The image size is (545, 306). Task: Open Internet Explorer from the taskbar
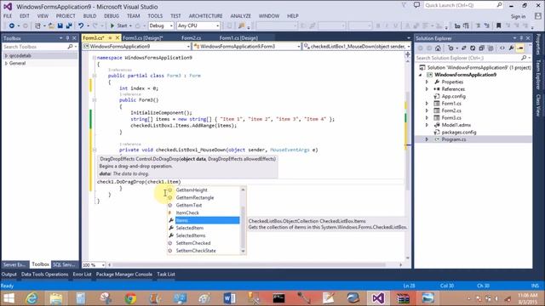[32, 298]
